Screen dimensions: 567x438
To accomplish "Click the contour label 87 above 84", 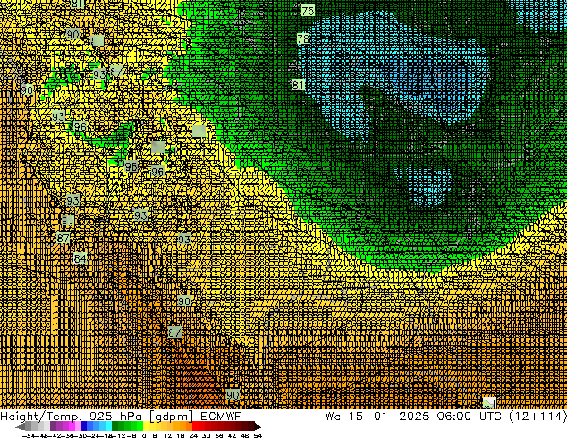I will [63, 238].
